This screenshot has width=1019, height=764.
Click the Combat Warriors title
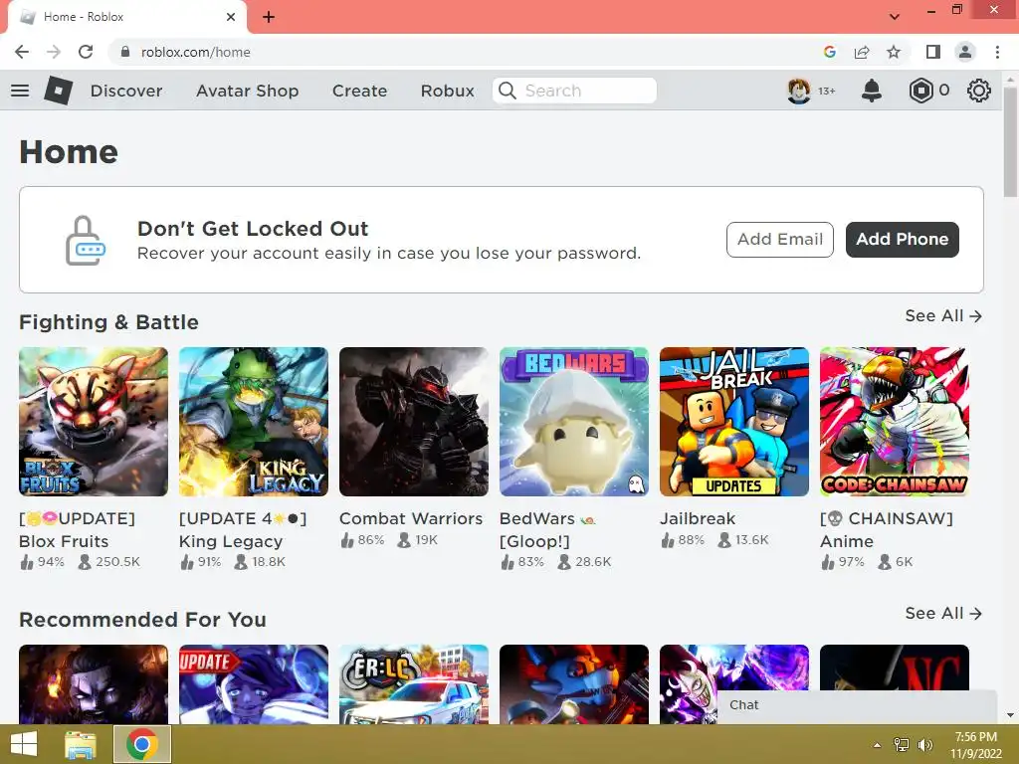tap(411, 518)
